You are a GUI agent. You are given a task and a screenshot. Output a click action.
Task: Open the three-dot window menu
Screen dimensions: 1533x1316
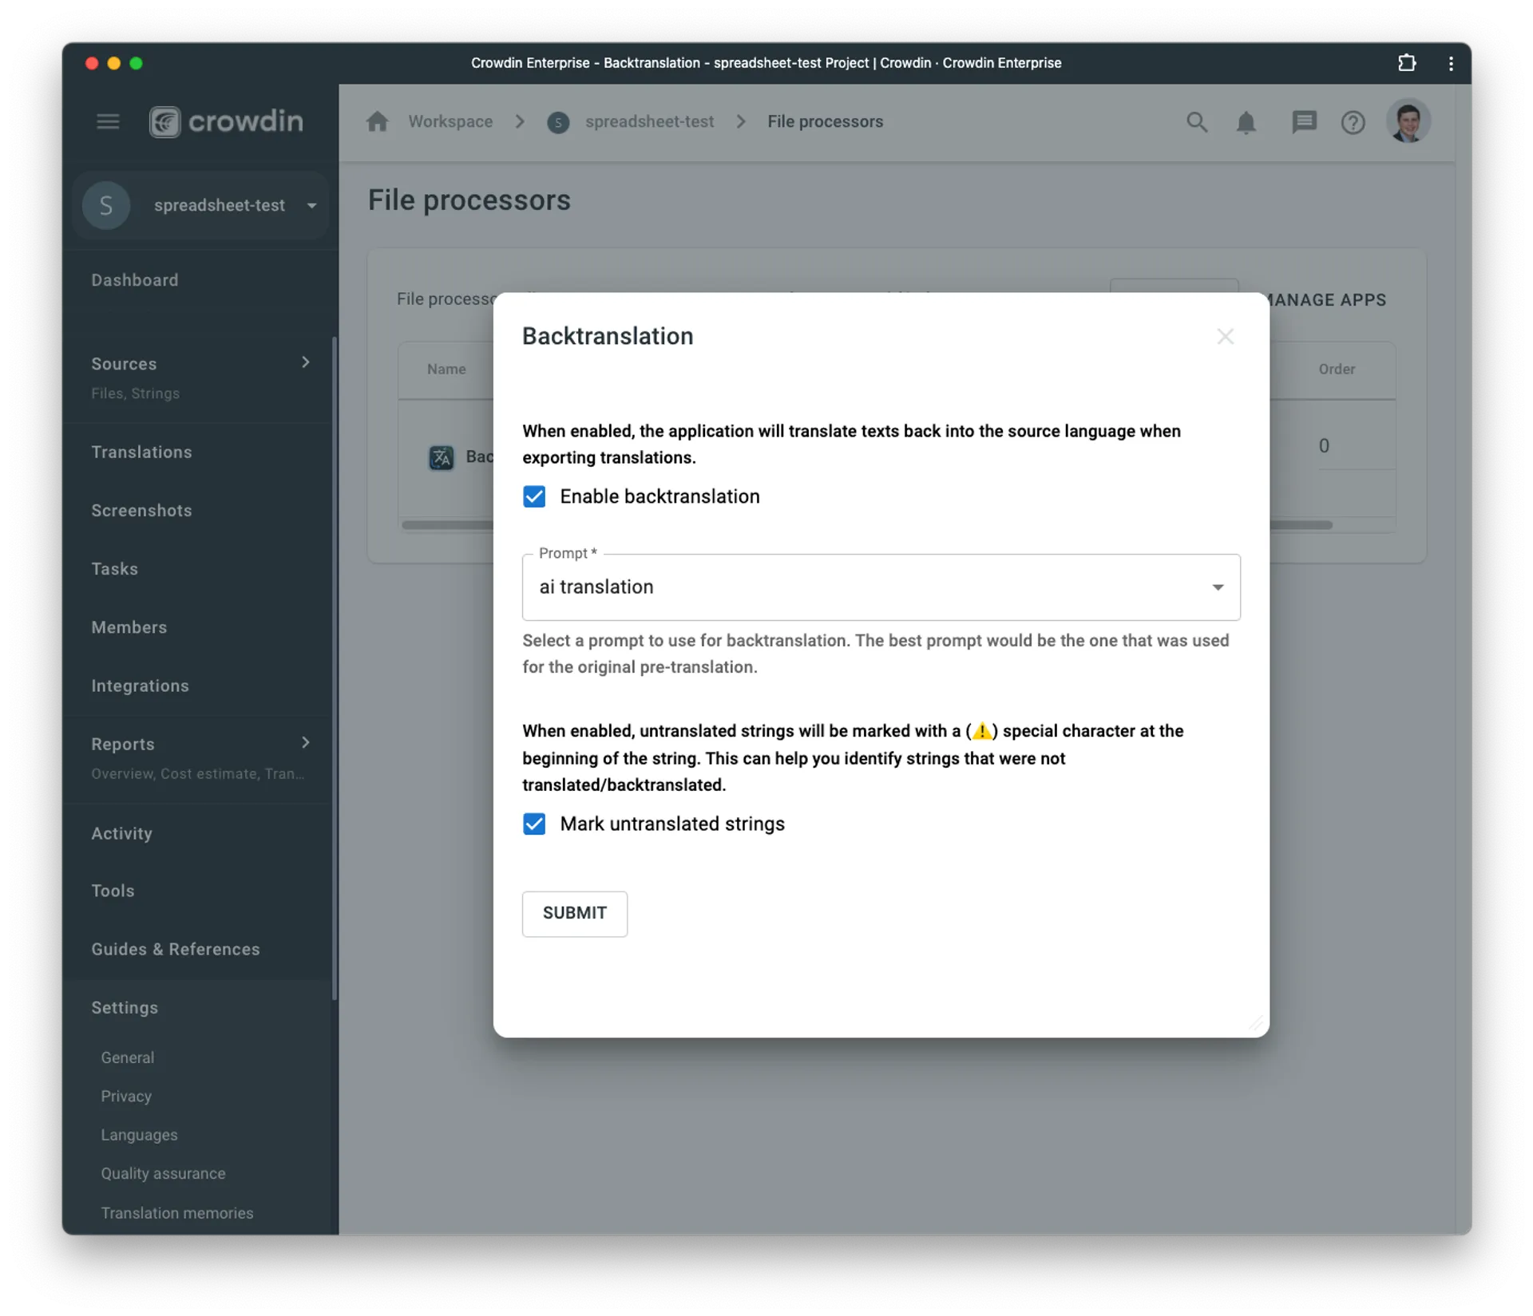click(1451, 63)
